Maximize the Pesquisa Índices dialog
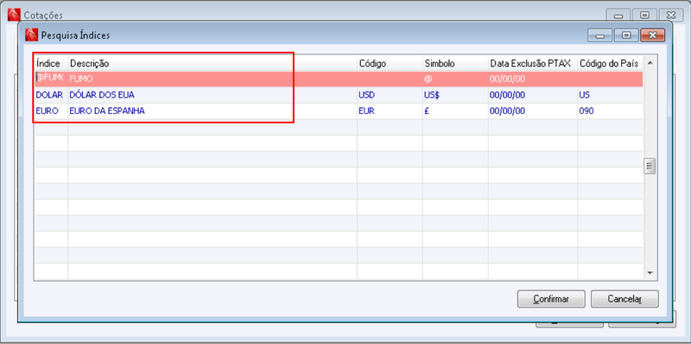Viewport: 691px width, 344px height. point(626,35)
